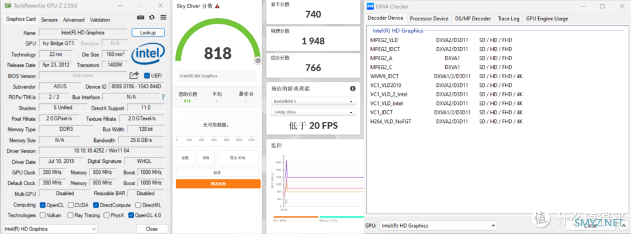Enable the Vulkan checkbox
This screenshot has width=631, height=234.
point(43,215)
